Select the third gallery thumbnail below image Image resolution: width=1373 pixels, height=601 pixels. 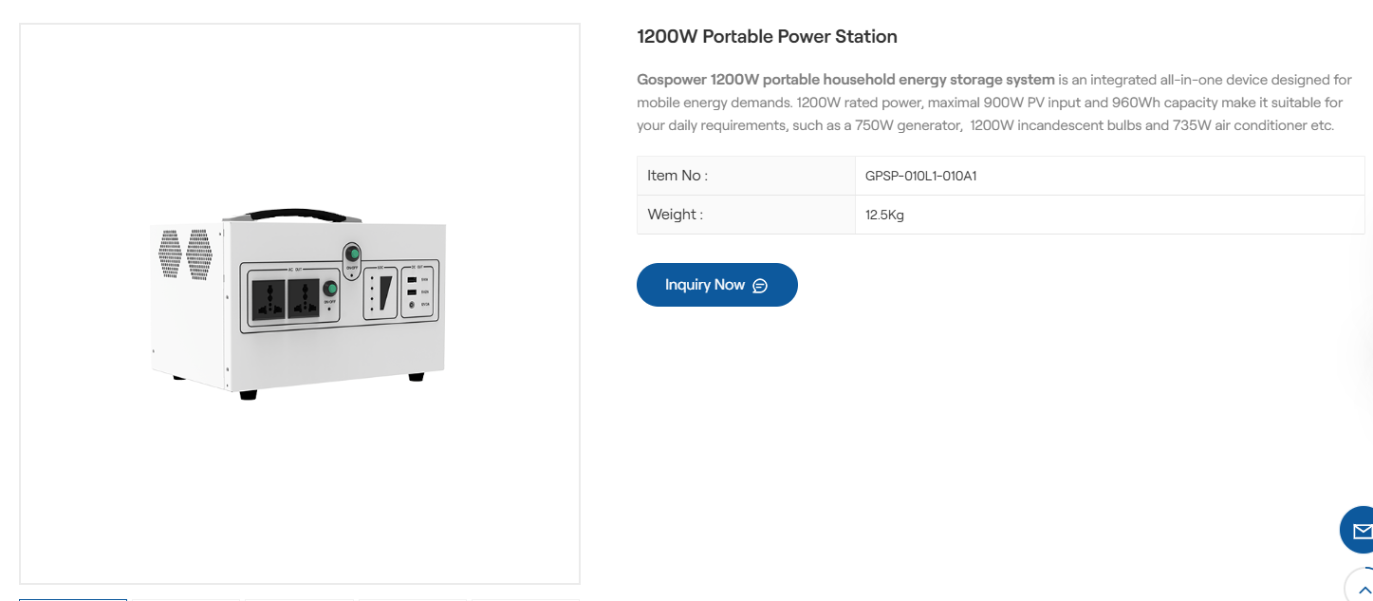coord(299,599)
